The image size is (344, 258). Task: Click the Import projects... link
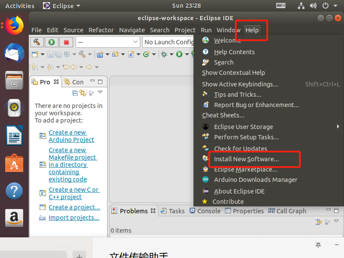[74, 218]
